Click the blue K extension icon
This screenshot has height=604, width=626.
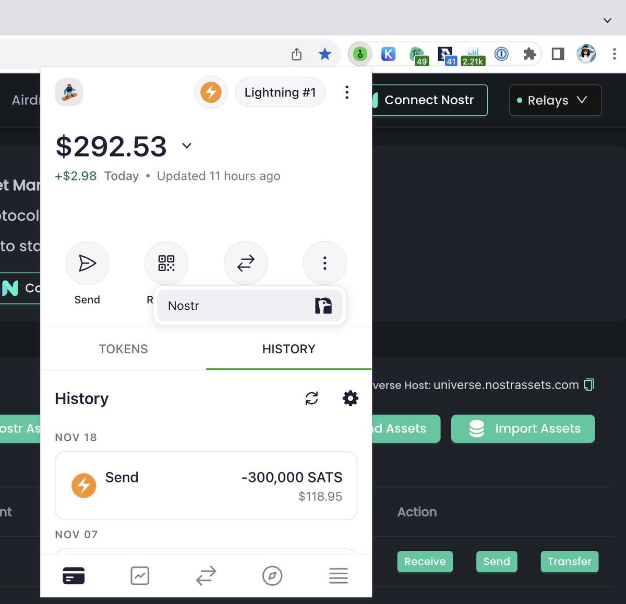click(x=389, y=54)
